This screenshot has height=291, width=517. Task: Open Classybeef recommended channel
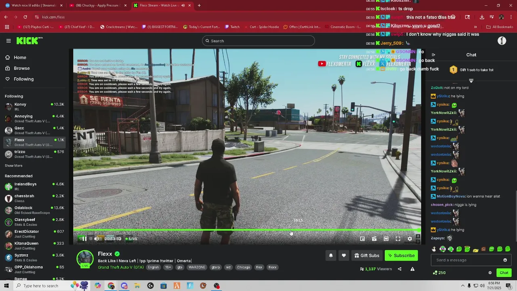pos(34,222)
